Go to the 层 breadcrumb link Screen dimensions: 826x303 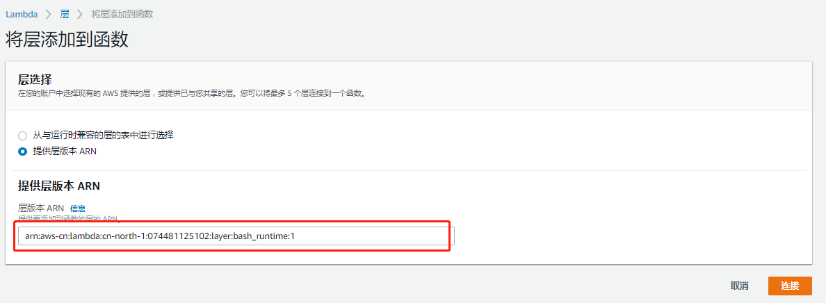pos(65,14)
